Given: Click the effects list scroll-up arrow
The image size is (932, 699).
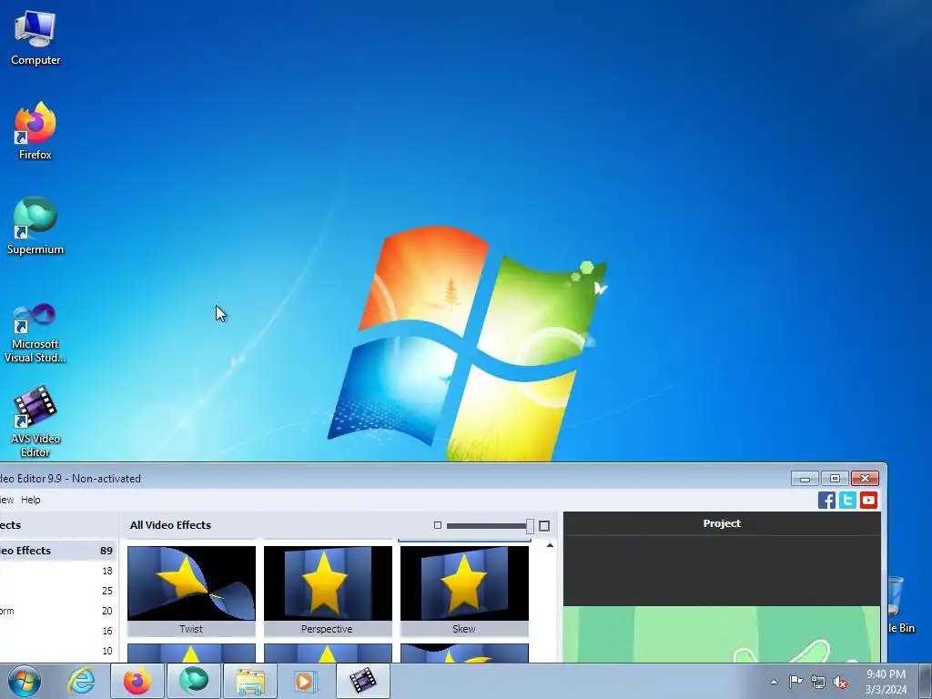Looking at the screenshot, I should point(550,546).
